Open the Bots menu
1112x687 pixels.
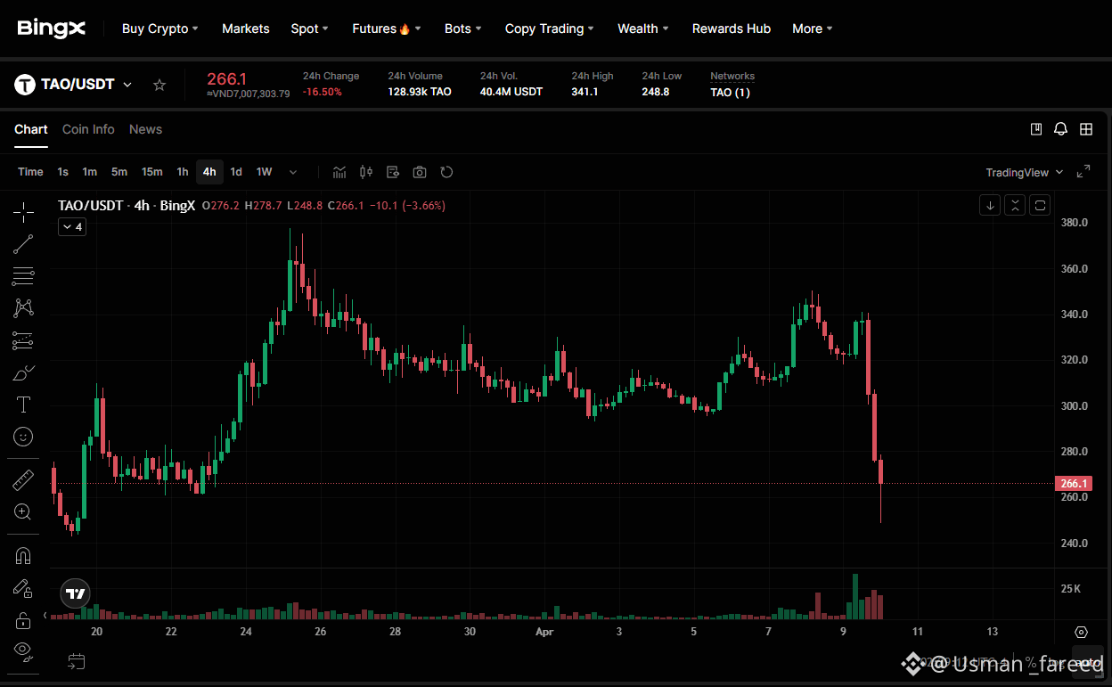463,29
